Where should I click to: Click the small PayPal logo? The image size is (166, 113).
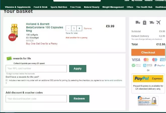click(x=159, y=66)
